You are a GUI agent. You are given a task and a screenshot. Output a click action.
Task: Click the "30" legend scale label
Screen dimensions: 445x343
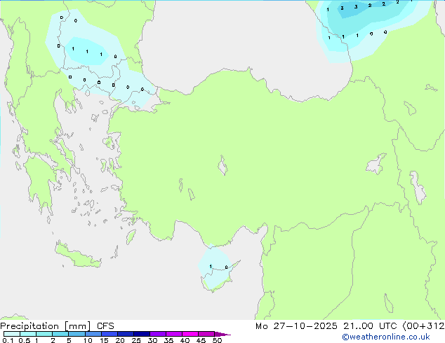152,340
